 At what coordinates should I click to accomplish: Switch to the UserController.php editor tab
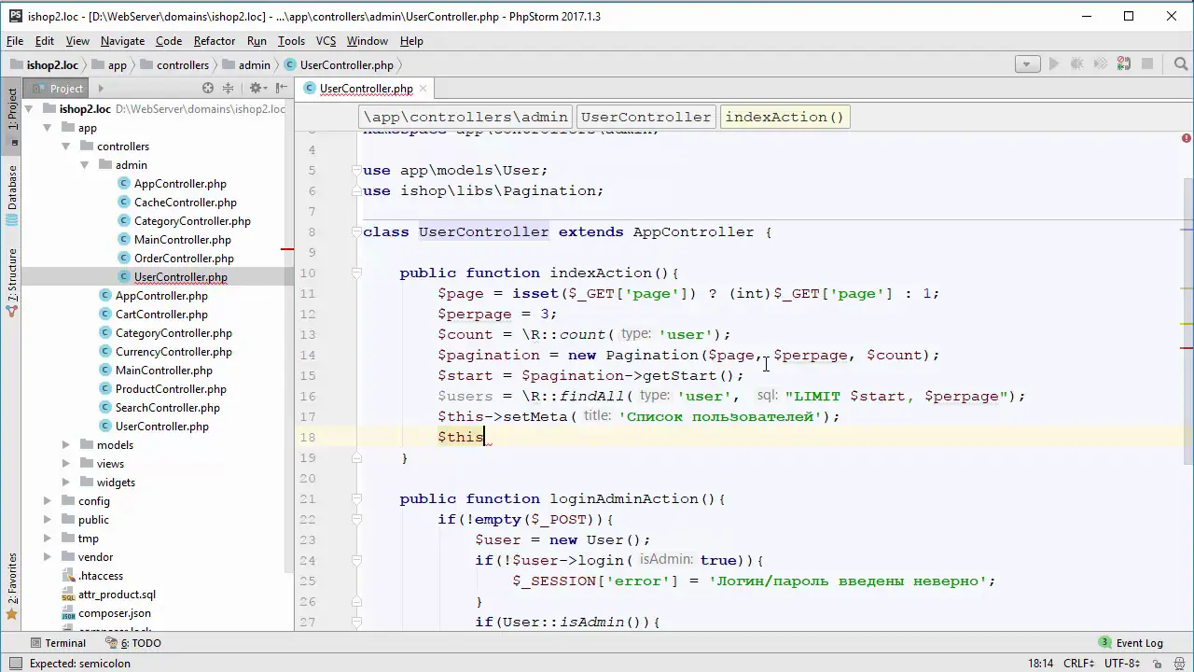pos(366,89)
